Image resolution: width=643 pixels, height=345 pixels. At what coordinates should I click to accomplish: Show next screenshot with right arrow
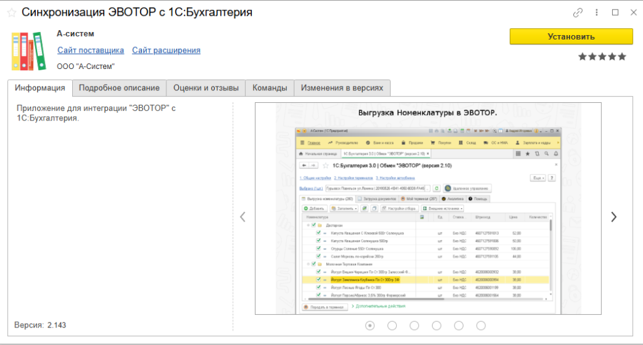(613, 217)
